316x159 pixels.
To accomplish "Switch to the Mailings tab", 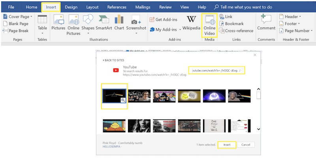I will pyautogui.click(x=143, y=7).
